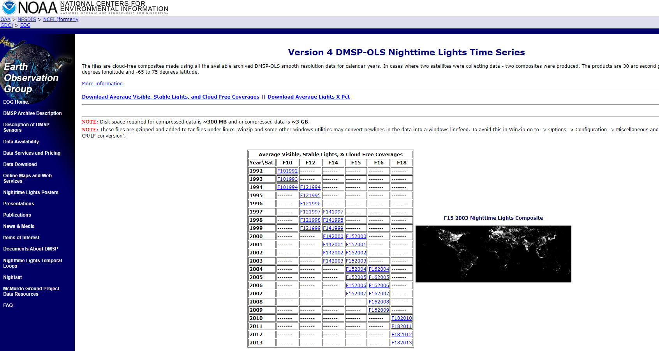Open DMSP Archive Description page
The height and width of the screenshot is (351, 659).
pos(32,113)
